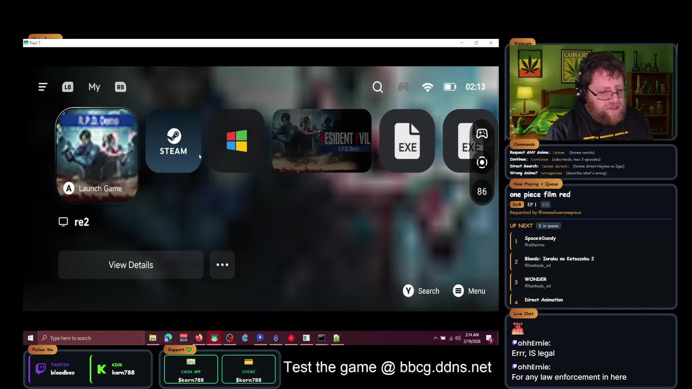The width and height of the screenshot is (692, 389).
Task: Open the terminal window taskbar icon
Action: pos(322,338)
